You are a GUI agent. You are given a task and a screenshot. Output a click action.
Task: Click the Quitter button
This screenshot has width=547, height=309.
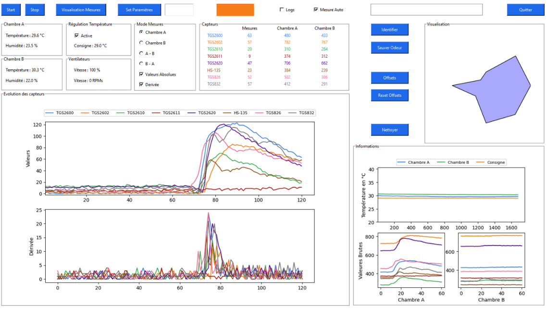tap(525, 10)
